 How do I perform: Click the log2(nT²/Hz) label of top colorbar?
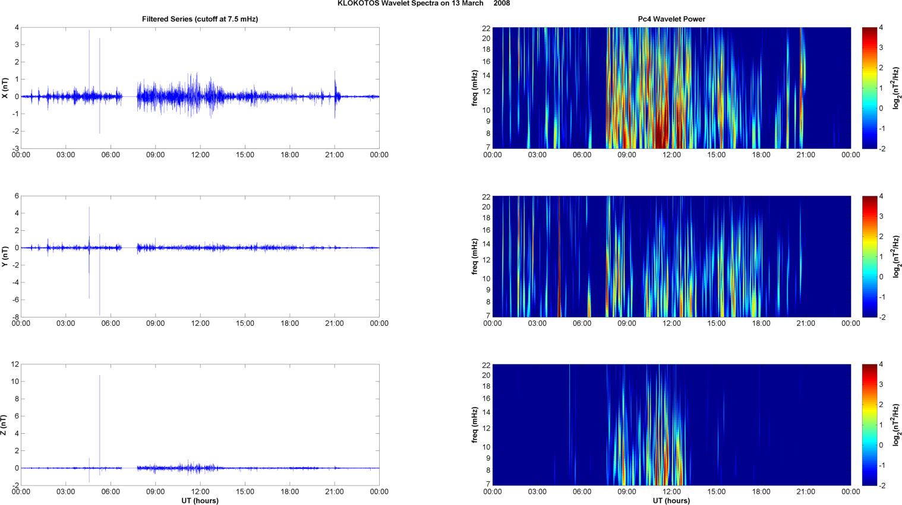[x=896, y=88]
